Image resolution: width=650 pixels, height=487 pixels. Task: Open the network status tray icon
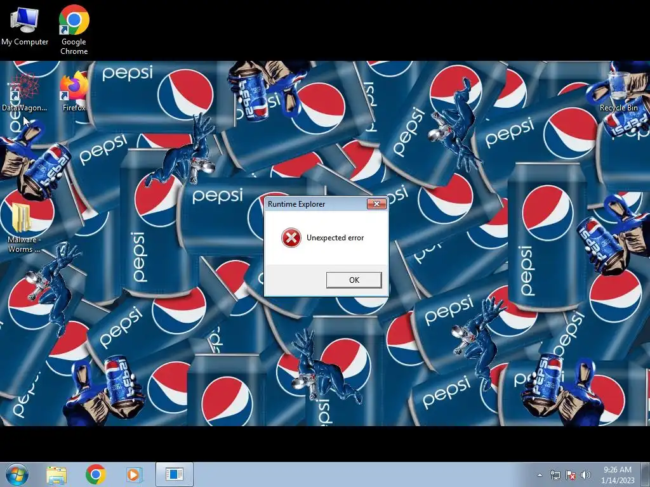pyautogui.click(x=555, y=475)
